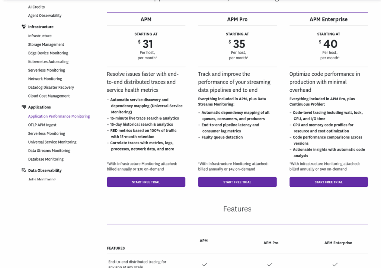381x268 pixels.
Task: Click the Infrastructure section icon
Action: [24, 26]
